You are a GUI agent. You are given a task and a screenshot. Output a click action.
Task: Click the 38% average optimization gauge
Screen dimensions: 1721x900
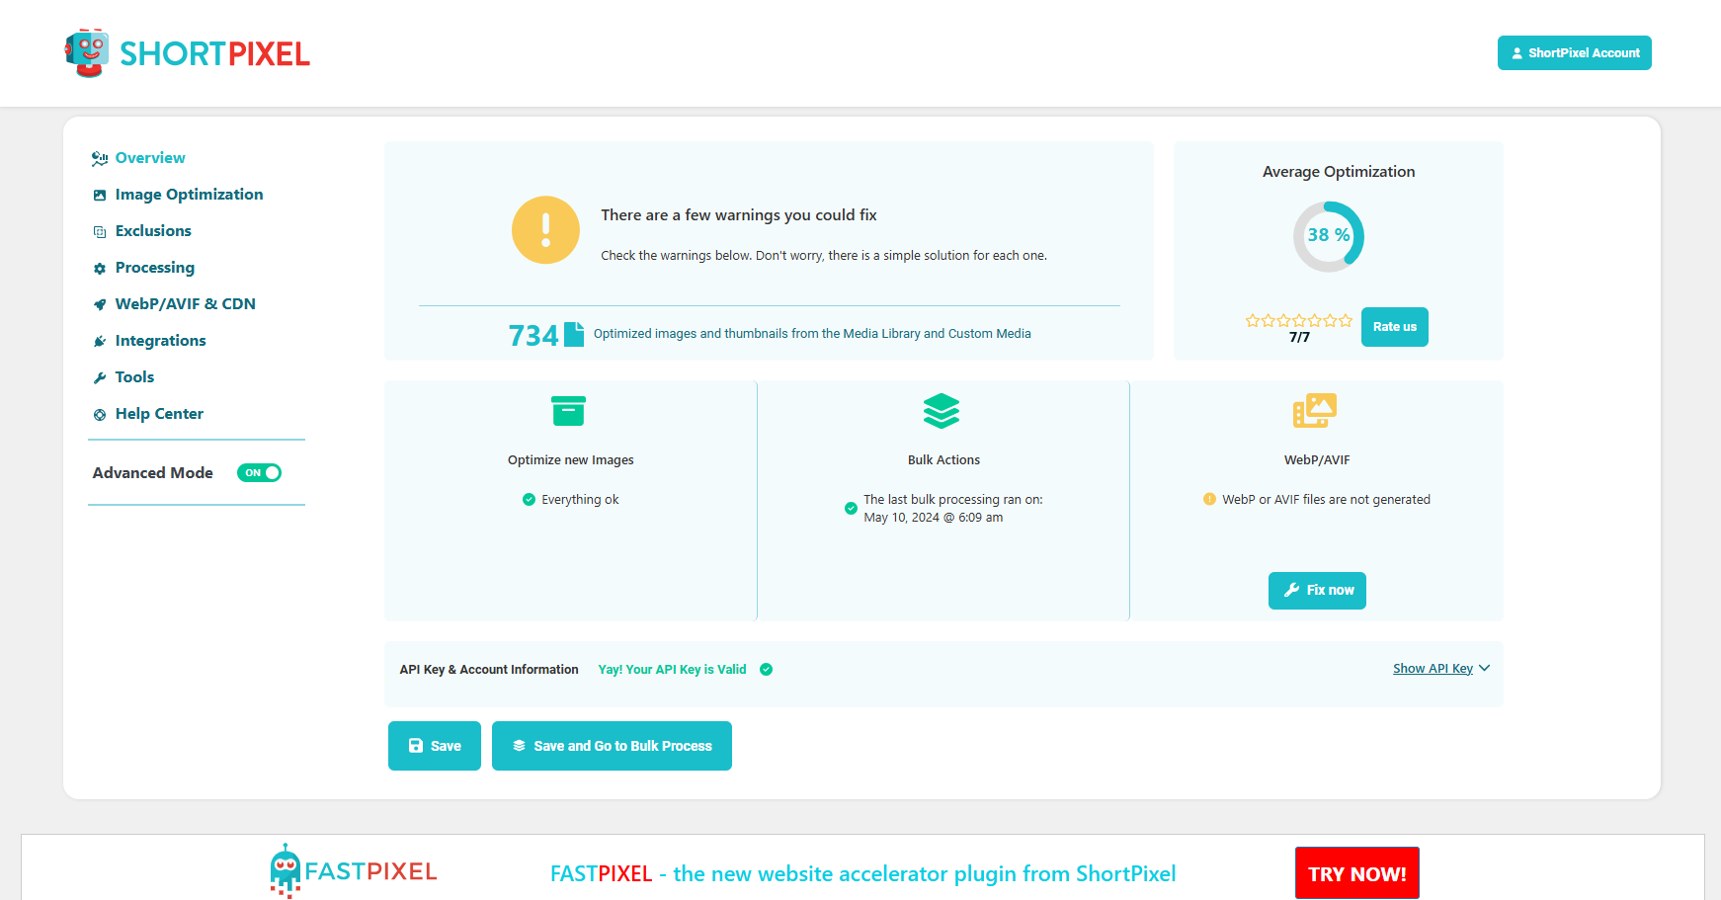click(x=1329, y=236)
